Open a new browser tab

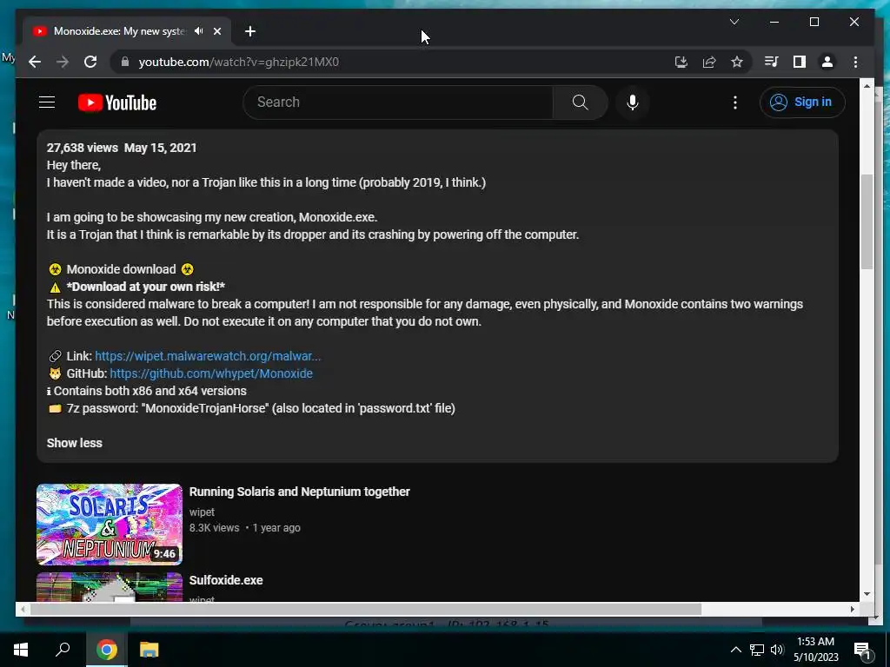250,31
